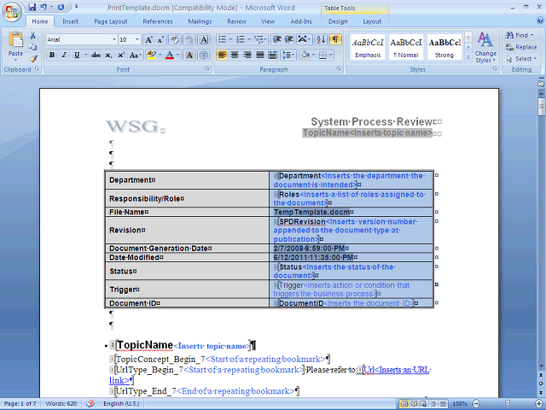Image resolution: width=546 pixels, height=410 pixels.
Task: Apply subscript formatting
Action: pyautogui.click(x=108, y=55)
